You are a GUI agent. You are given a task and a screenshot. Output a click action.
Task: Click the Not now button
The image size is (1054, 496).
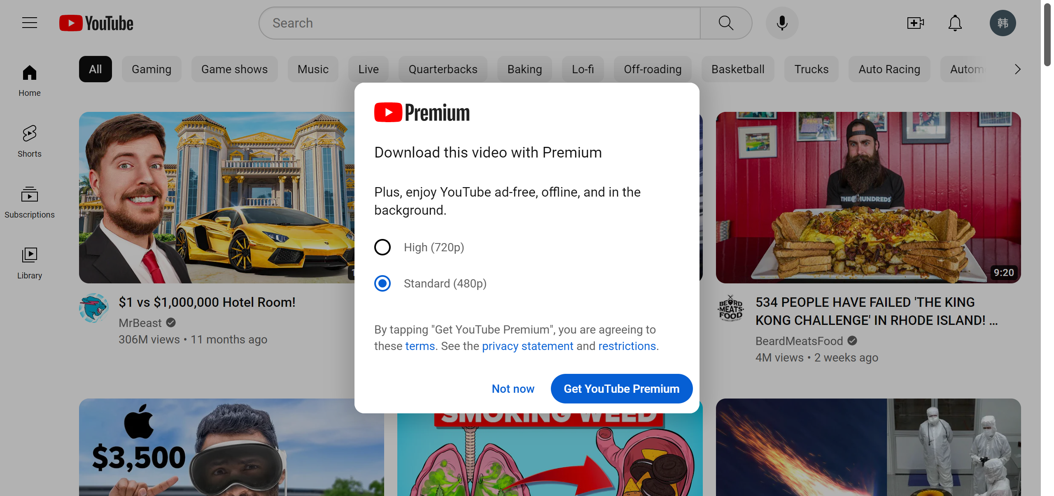tap(513, 389)
